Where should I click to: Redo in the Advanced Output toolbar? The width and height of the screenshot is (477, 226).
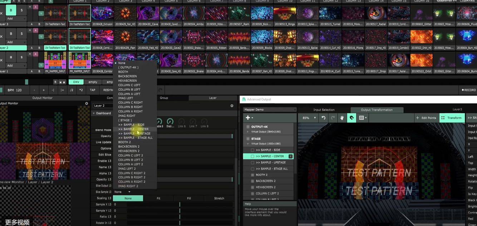click(x=333, y=118)
